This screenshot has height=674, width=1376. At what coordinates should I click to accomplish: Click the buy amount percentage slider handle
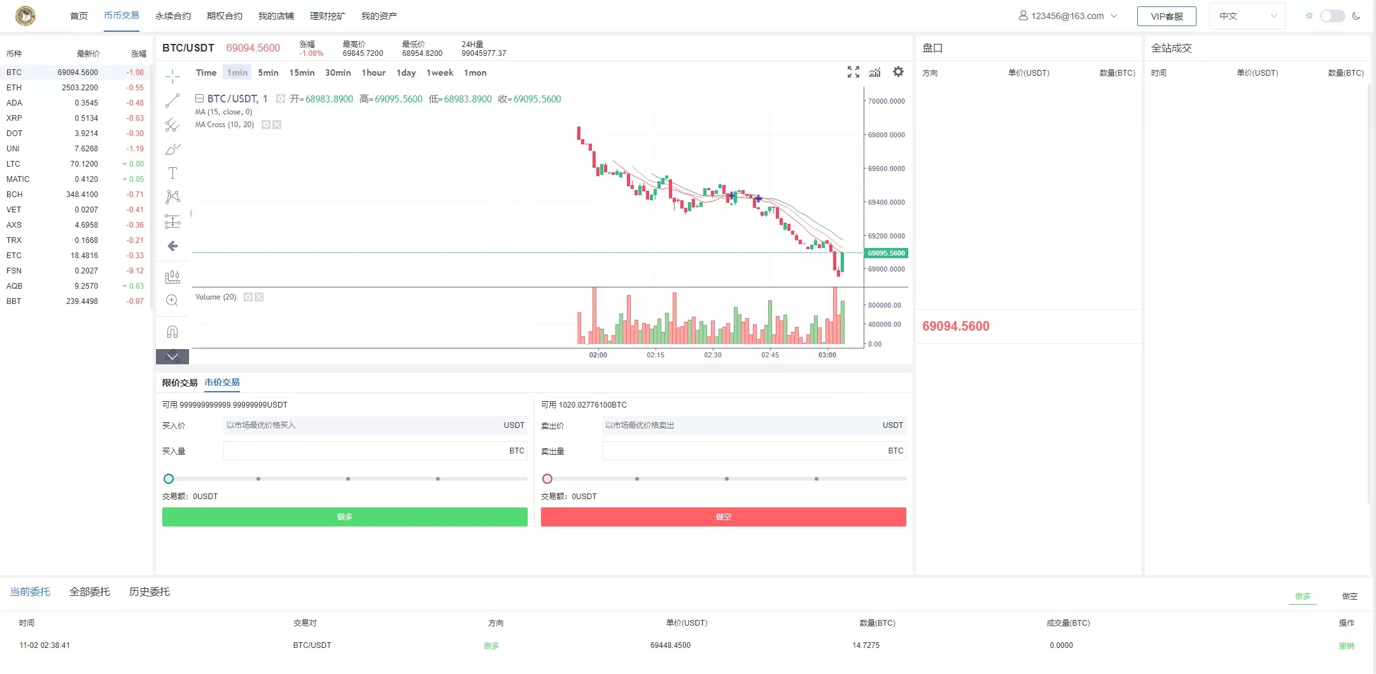[x=169, y=479]
